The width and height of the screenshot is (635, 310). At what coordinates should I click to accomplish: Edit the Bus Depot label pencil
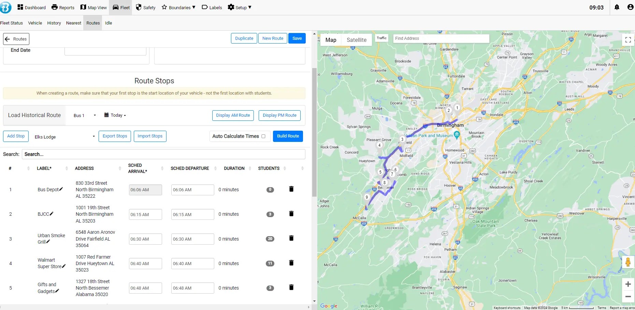coord(61,189)
